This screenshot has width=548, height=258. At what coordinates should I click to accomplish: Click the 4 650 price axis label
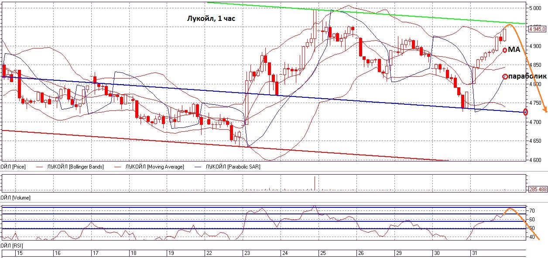[535, 141]
